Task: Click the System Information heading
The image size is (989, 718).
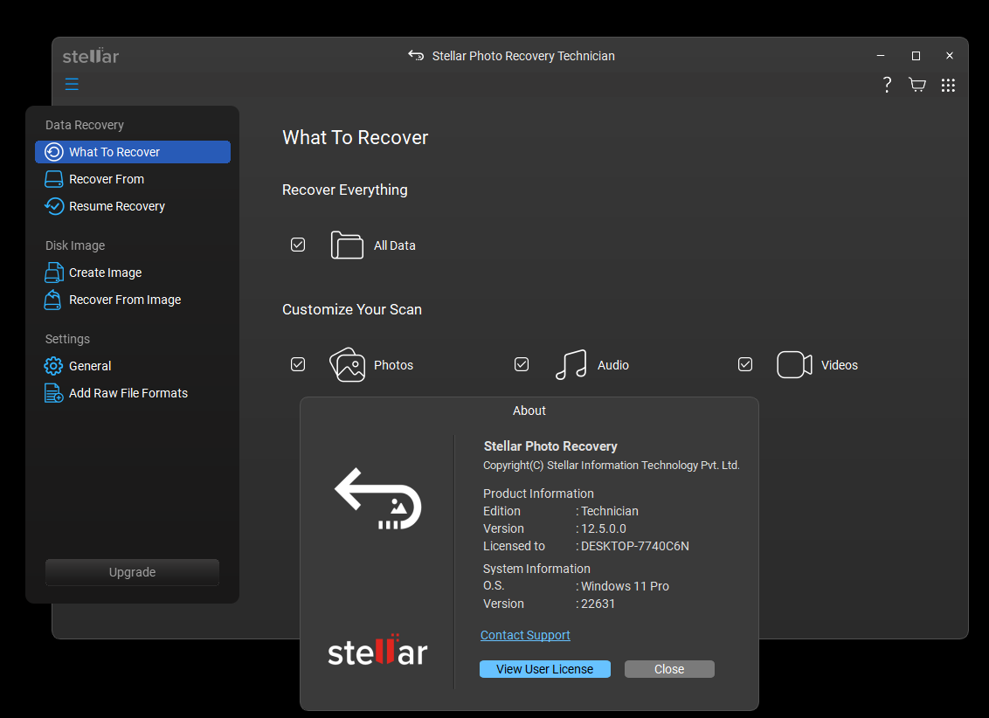Action: 536,569
